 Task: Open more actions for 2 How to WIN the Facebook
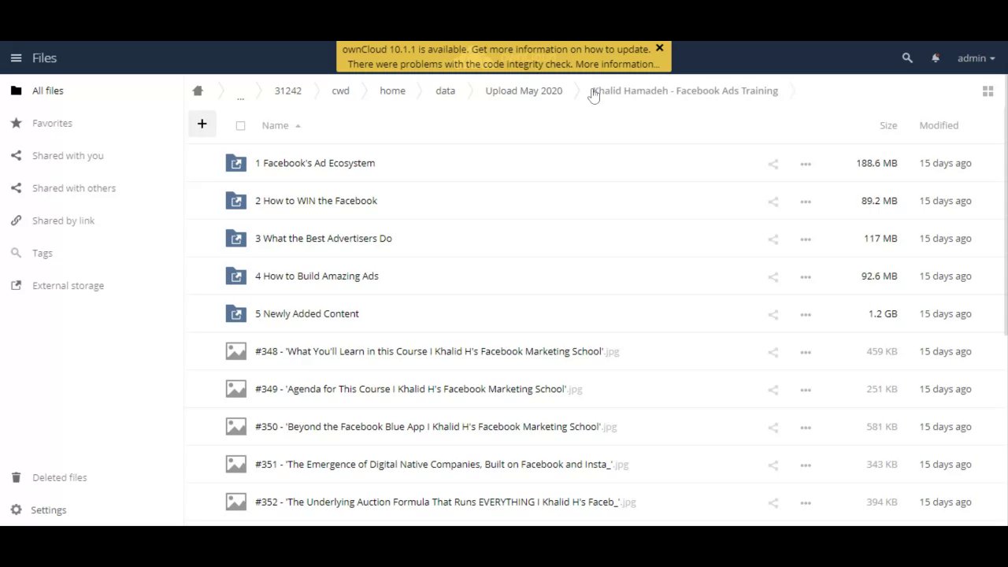click(x=806, y=202)
